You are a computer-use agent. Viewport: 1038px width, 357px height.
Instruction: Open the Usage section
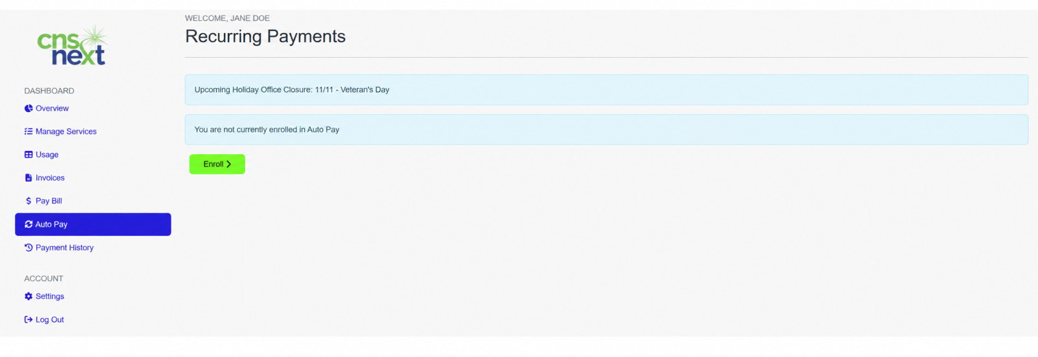[47, 155]
